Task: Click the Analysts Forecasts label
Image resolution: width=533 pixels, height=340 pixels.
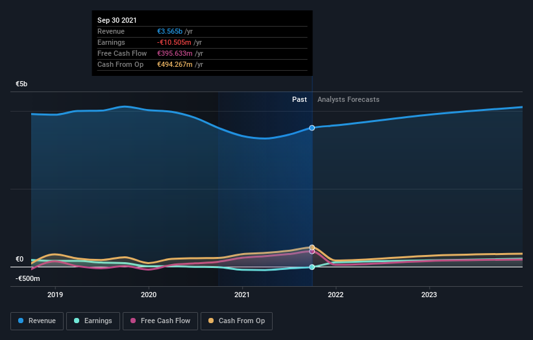Action: [349, 99]
